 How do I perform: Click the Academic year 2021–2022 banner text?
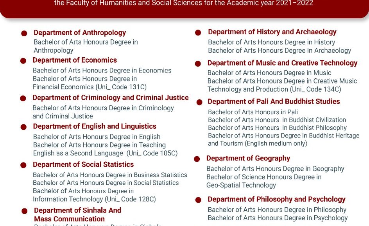click(x=184, y=3)
